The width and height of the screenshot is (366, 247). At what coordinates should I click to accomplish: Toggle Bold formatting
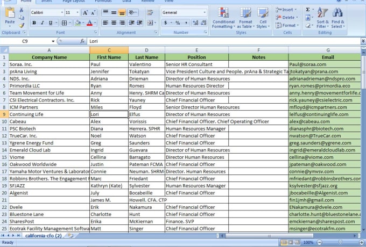tap(34, 23)
